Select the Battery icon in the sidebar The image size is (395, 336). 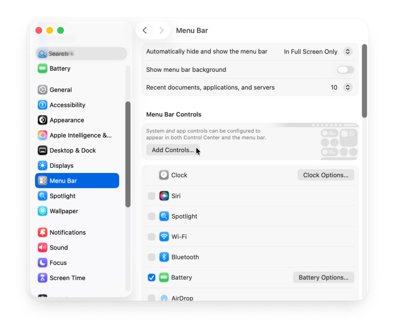42,68
